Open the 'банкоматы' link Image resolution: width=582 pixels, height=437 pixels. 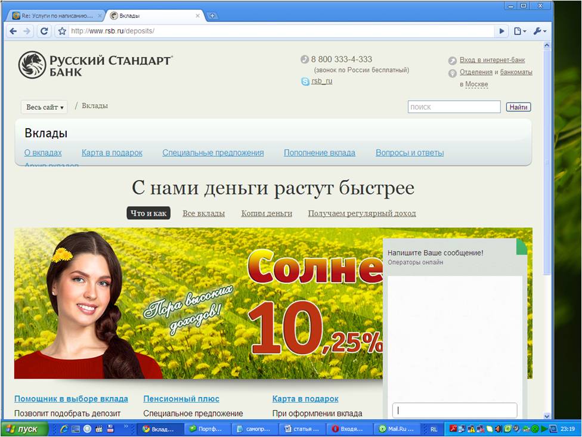click(516, 72)
